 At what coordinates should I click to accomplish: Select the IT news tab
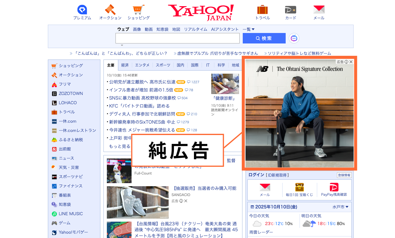coord(208,65)
